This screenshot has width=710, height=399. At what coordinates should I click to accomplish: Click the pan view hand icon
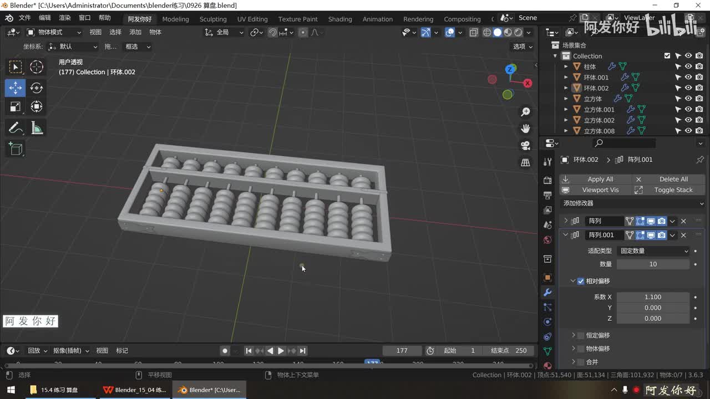pos(525,129)
